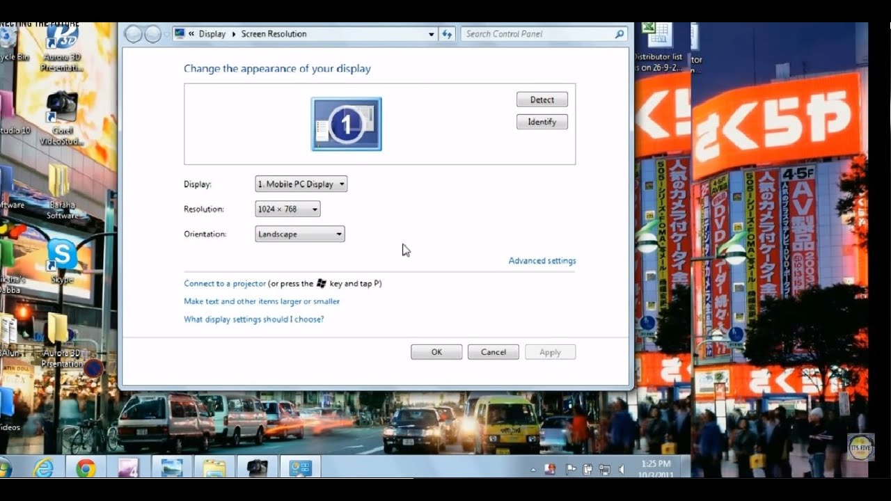The height and width of the screenshot is (501, 891).
Task: Expand the Display dropdown showing Mobile PC Display
Action: [x=301, y=184]
